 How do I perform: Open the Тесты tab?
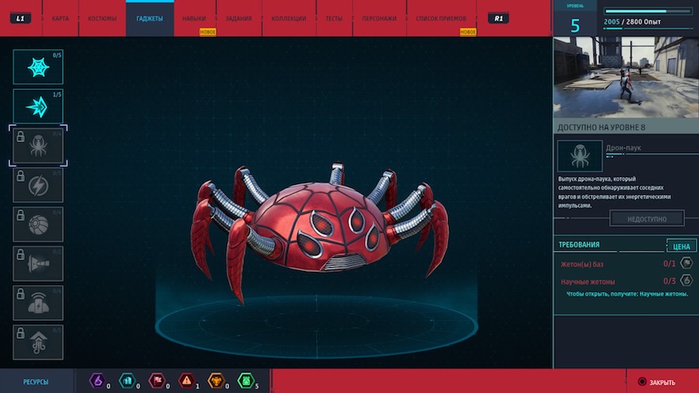pos(334,19)
